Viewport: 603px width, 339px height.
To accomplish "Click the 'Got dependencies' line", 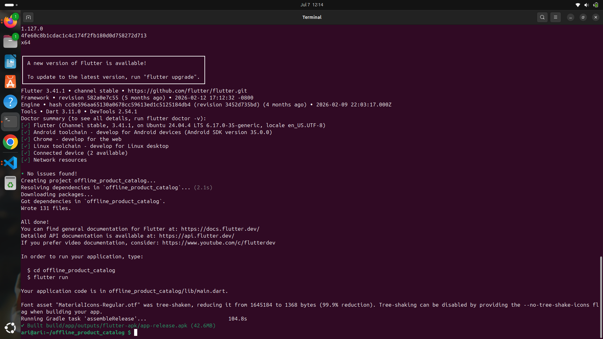I will click(x=93, y=201).
